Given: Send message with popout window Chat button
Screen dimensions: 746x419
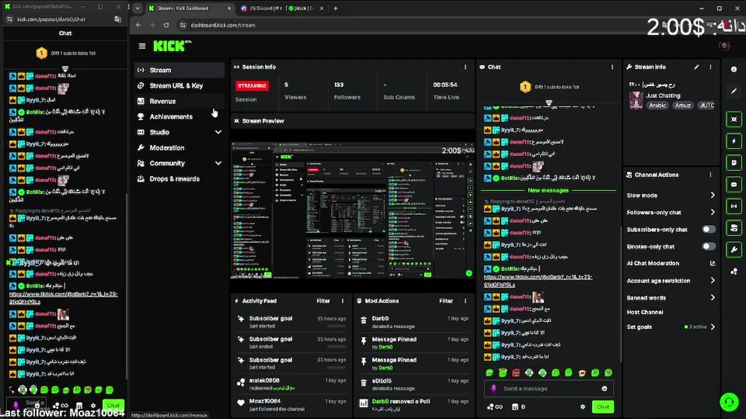Looking at the screenshot, I should [x=113, y=406].
